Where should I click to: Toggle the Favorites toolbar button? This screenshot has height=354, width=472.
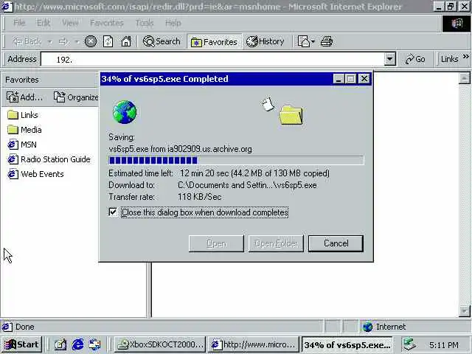214,42
